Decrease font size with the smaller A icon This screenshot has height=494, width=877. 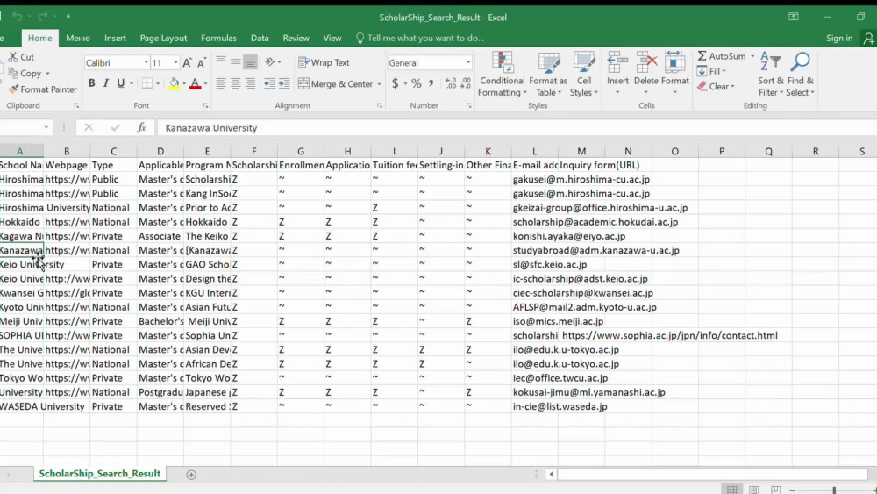202,62
